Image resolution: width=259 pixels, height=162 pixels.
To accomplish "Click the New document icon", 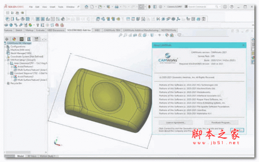I will [92, 7].
